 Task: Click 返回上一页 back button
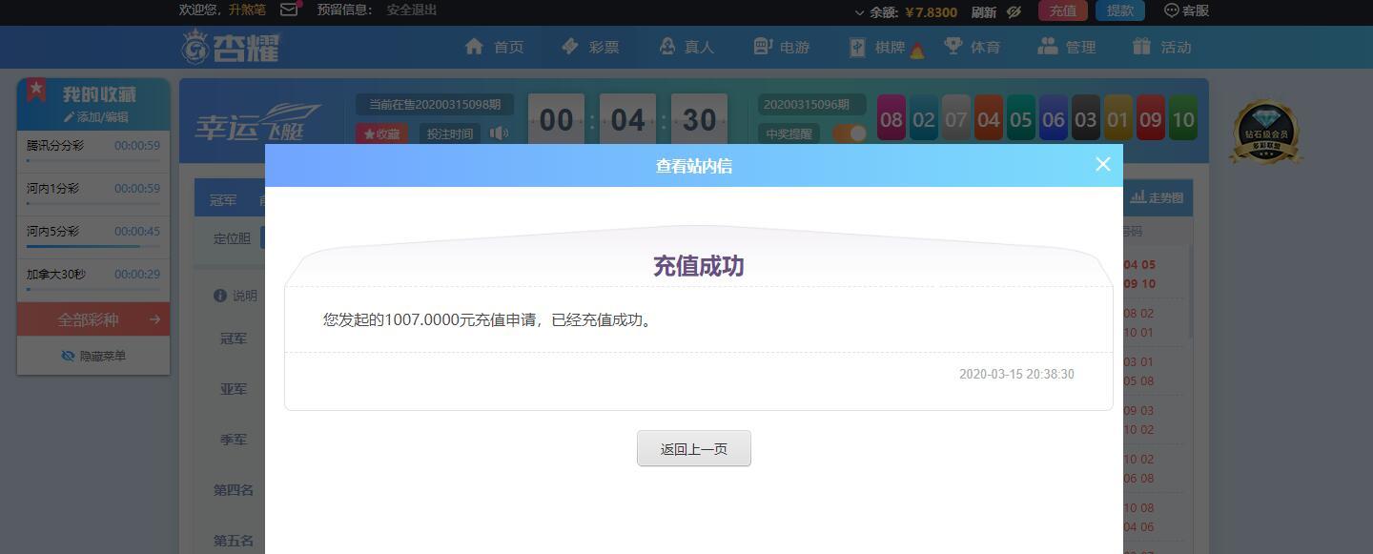(x=694, y=448)
